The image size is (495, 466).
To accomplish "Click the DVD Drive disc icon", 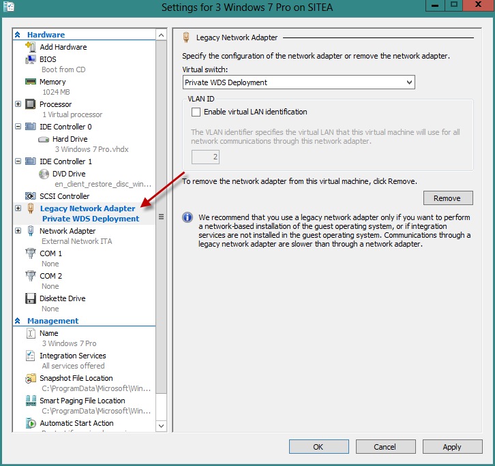I will coord(44,174).
